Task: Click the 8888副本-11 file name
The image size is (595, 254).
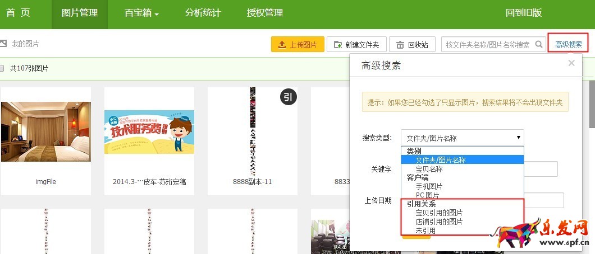Action: point(253,182)
